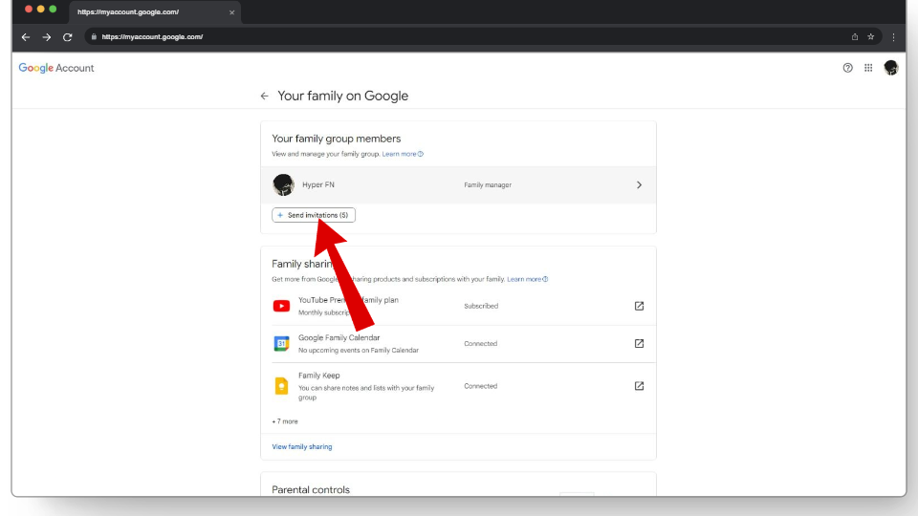The height and width of the screenshot is (516, 918).
Task: Go forward with the browser forward arrow
Action: click(x=47, y=37)
